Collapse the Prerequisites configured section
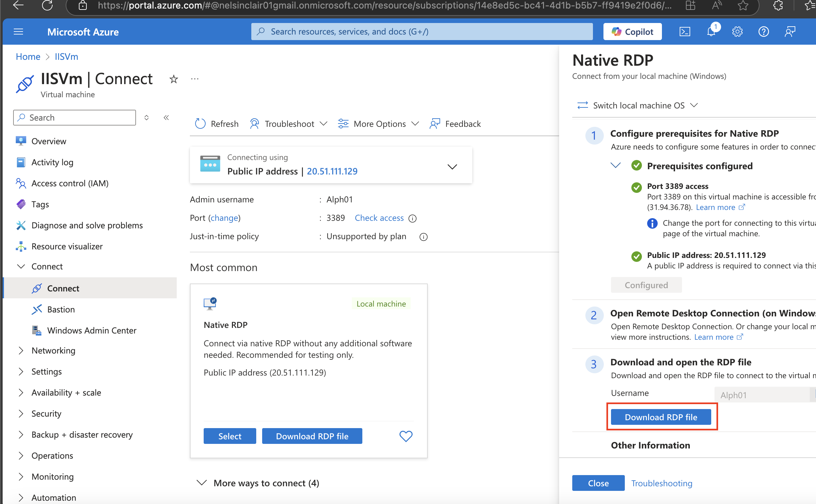Image resolution: width=816 pixels, height=504 pixels. (x=615, y=165)
